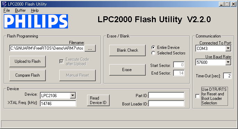Browse for file with the ellipsis button

90,48
